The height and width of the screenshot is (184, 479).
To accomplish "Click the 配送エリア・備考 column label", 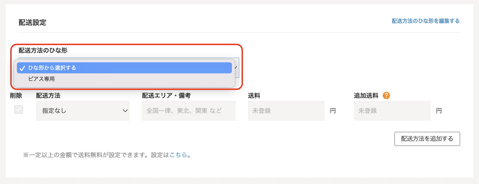I will coord(166,95).
